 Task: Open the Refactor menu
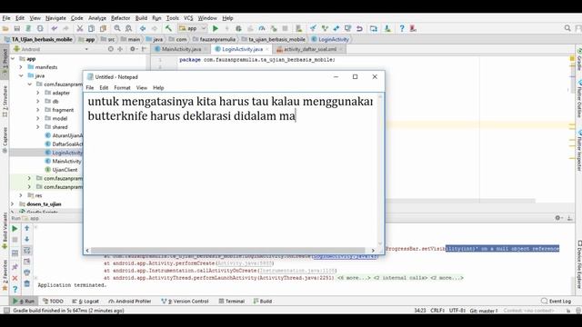(121, 18)
